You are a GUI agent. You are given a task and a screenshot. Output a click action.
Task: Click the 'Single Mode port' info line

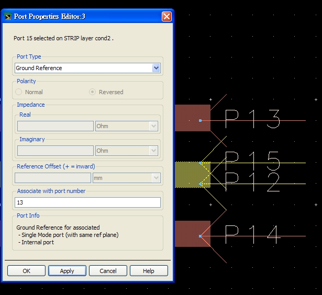[x=69, y=235]
